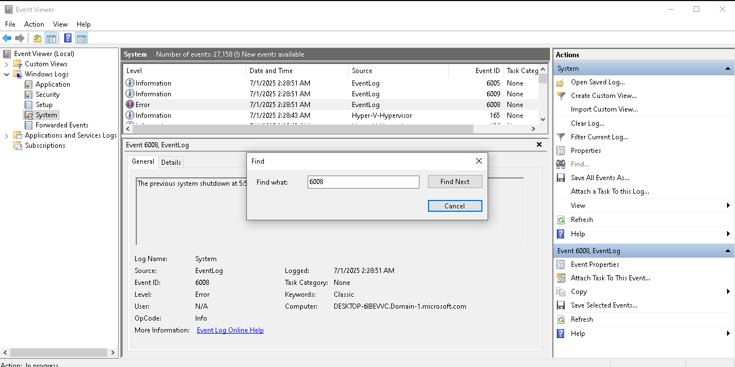This screenshot has width=735, height=367.
Task: Click the Forward arrow toolbar icon
Action: pyautogui.click(x=20, y=38)
